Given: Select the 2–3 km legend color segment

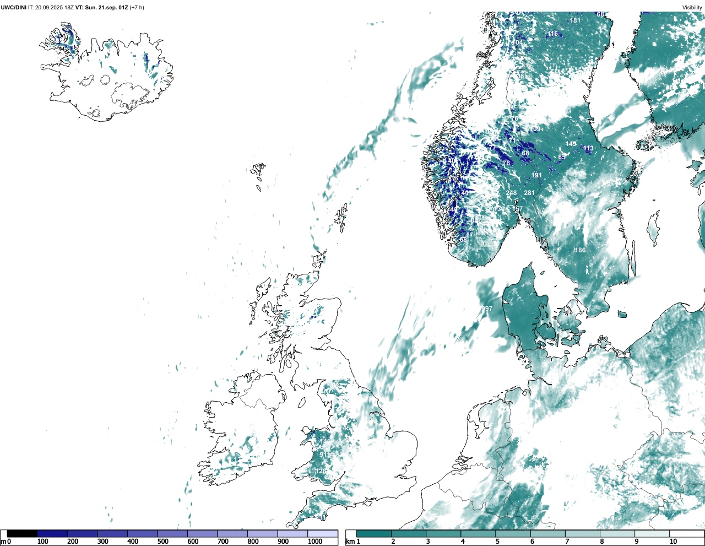Looking at the screenshot, I should [409, 534].
